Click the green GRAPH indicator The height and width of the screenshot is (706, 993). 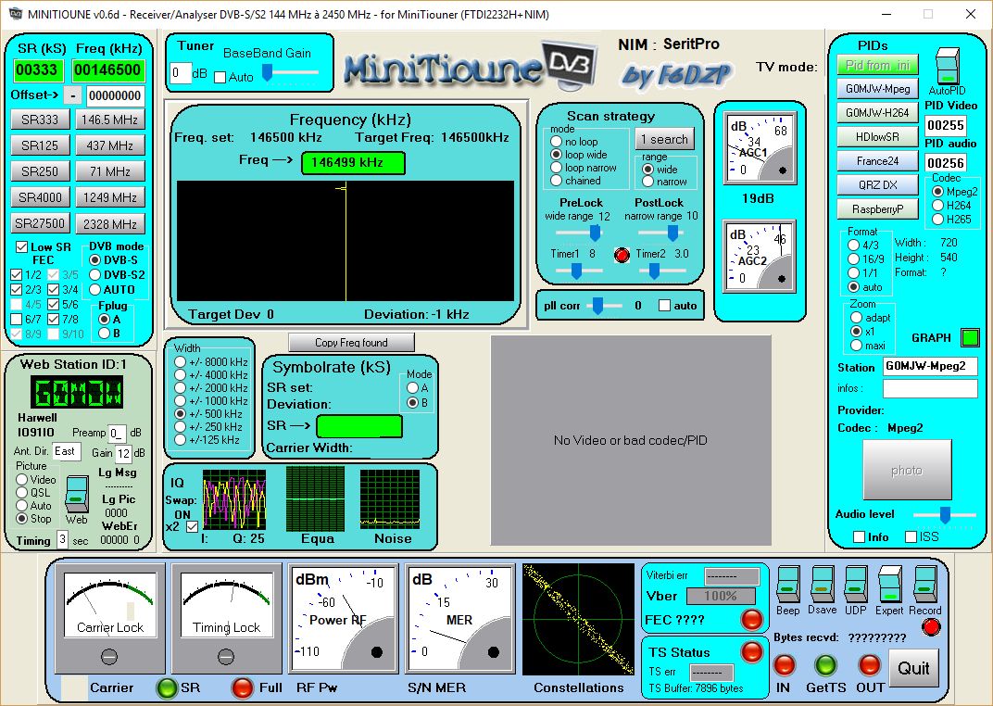(969, 337)
